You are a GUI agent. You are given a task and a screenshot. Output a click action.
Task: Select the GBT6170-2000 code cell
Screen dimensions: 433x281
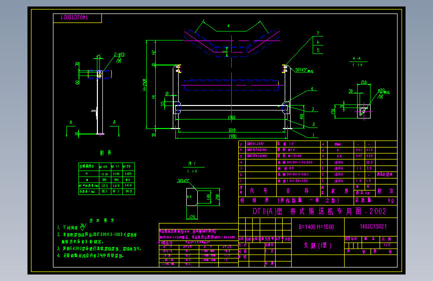(x=257, y=150)
